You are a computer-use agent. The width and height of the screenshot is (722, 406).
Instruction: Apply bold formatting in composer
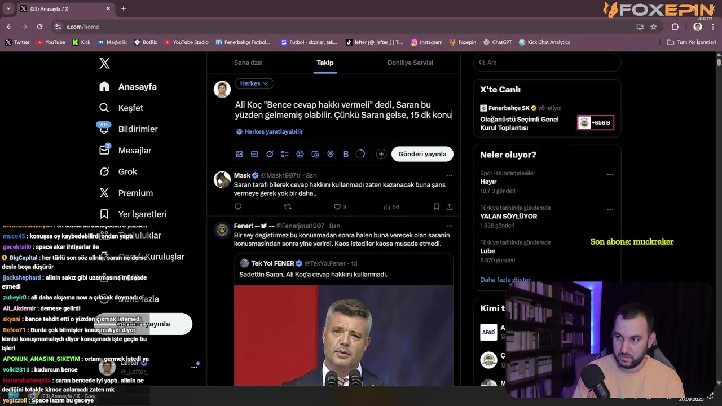click(346, 154)
